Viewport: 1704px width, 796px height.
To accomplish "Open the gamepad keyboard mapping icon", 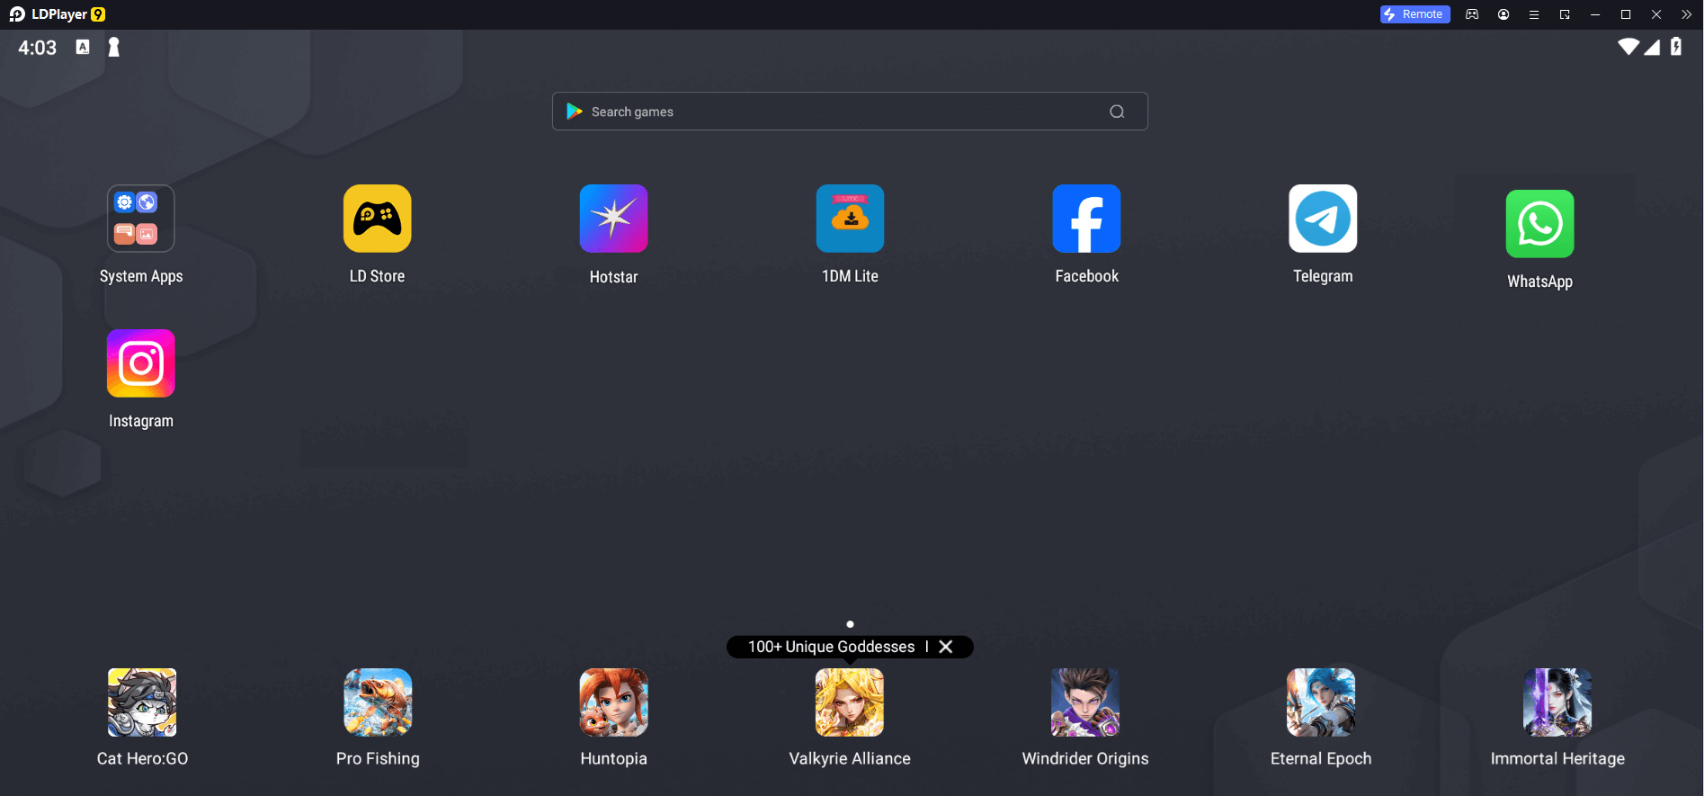I will point(1472,14).
